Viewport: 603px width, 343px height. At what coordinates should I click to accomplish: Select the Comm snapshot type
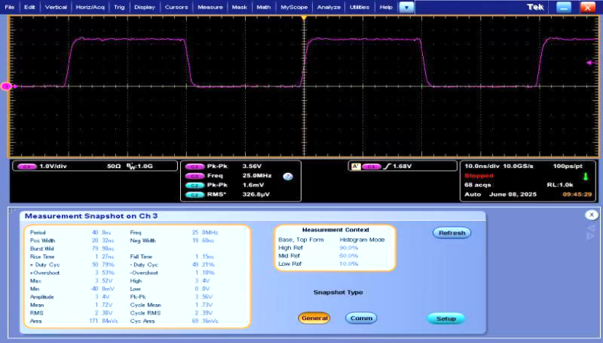tap(361, 318)
